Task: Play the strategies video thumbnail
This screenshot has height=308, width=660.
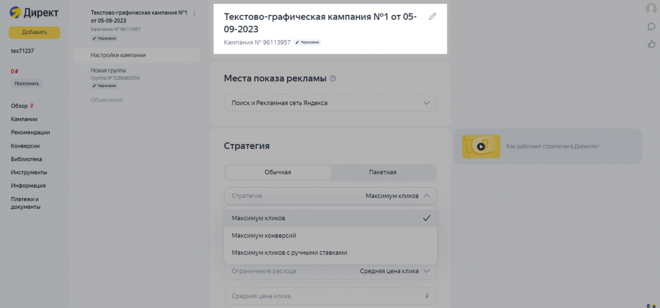Action: (481, 146)
